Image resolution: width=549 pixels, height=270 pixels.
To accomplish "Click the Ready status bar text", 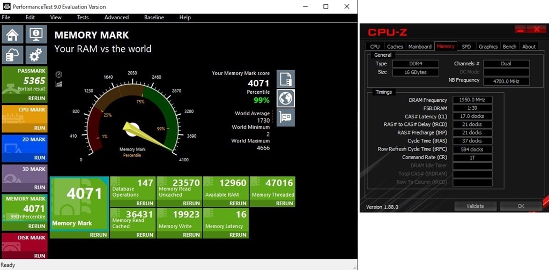I will (x=8, y=265).
